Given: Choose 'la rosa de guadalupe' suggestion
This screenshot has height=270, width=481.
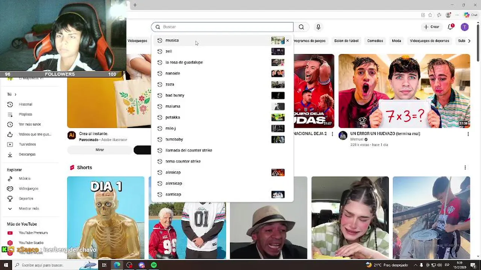Looking at the screenshot, I should [222, 62].
